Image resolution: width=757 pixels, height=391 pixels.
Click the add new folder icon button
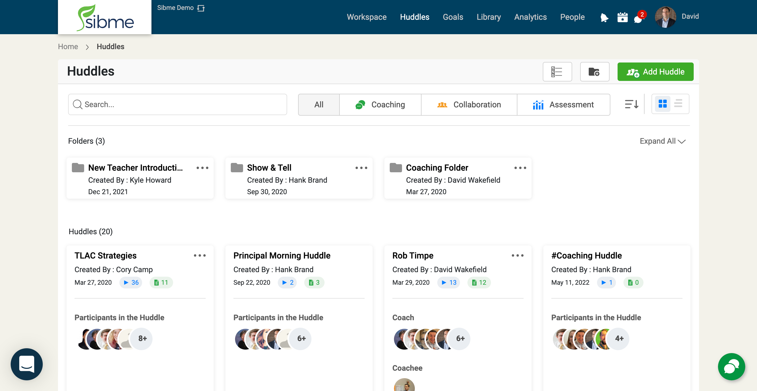pos(594,72)
